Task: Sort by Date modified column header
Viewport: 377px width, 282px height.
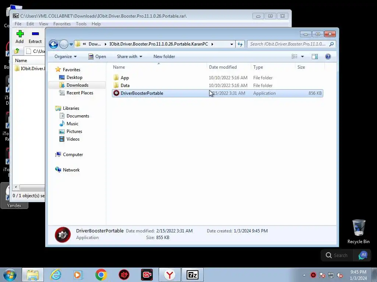Action: click(x=228, y=67)
